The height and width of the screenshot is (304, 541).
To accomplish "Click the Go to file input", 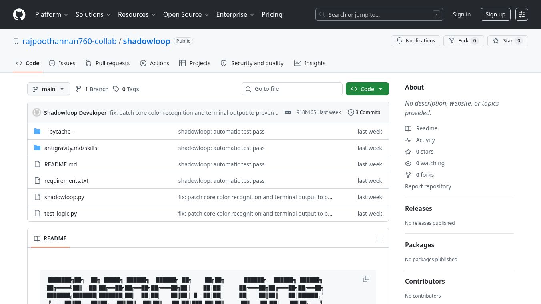I will (x=292, y=89).
